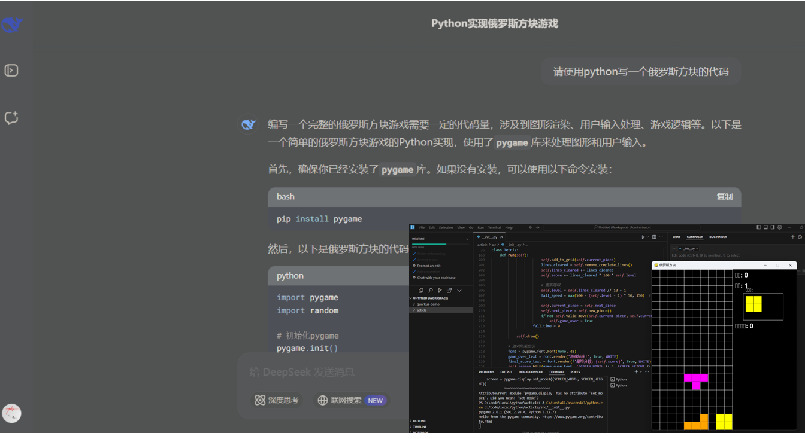Image resolution: width=805 pixels, height=439 pixels.
Task: Expand the OUTLINE section
Action: click(x=419, y=421)
